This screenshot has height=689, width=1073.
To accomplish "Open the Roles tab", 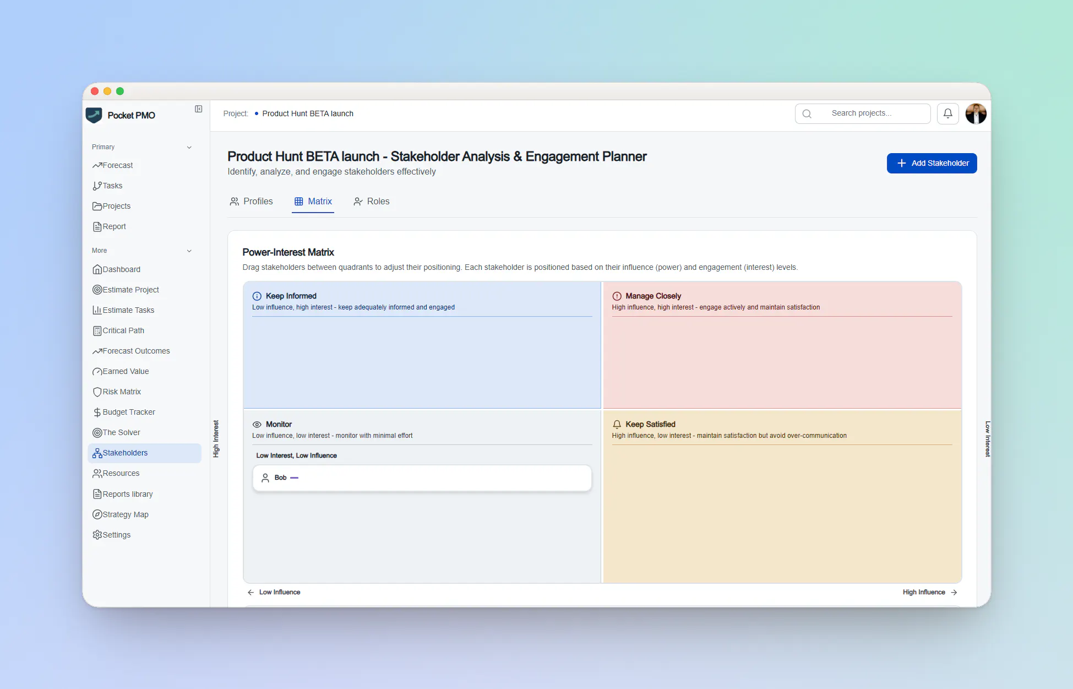I will coord(372,202).
